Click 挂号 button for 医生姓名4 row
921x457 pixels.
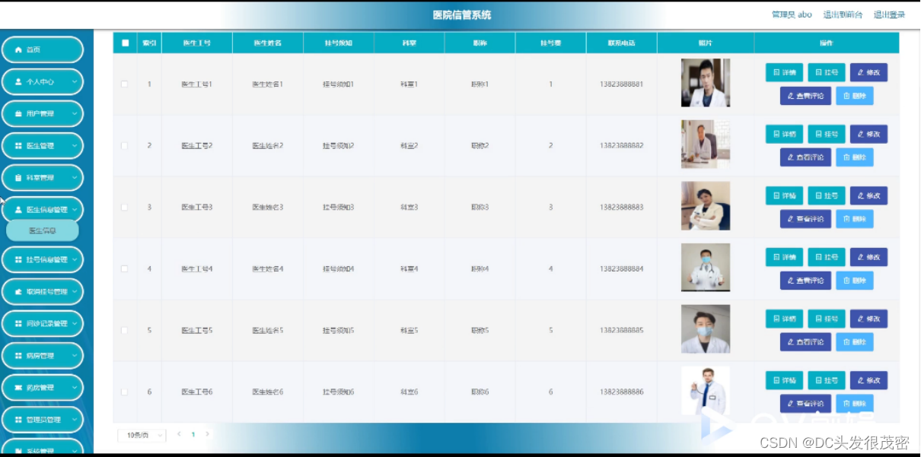(826, 257)
